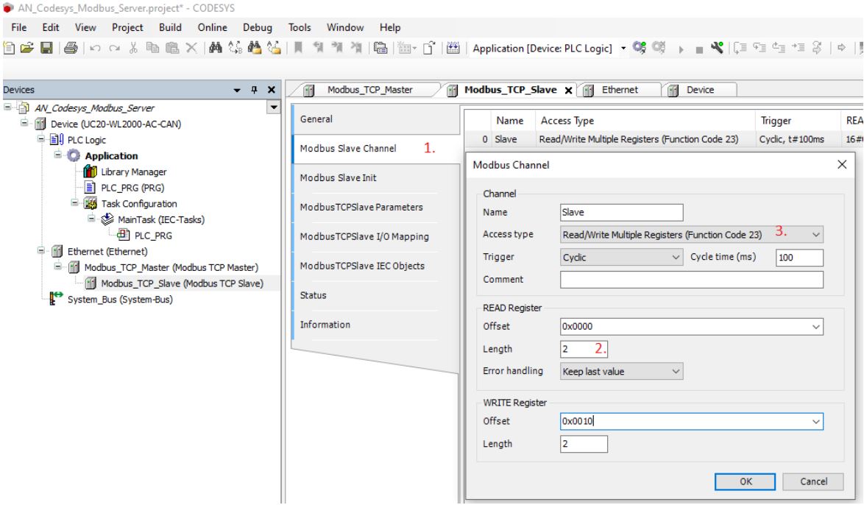The height and width of the screenshot is (505, 864).
Task: Switch to the Ethernet editor tab
Action: click(619, 90)
